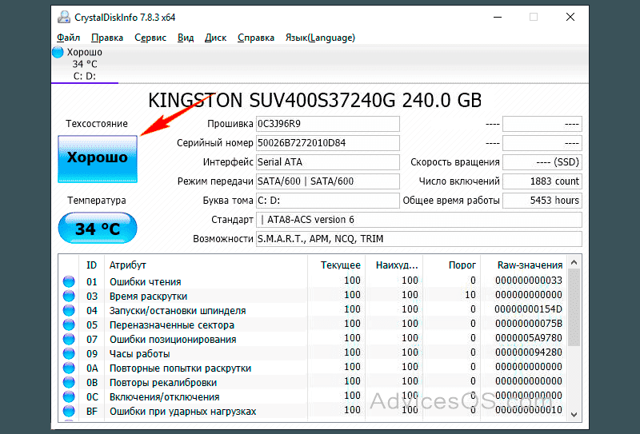The width and height of the screenshot is (640, 434).
Task: Open the Диск menu
Action: point(215,38)
